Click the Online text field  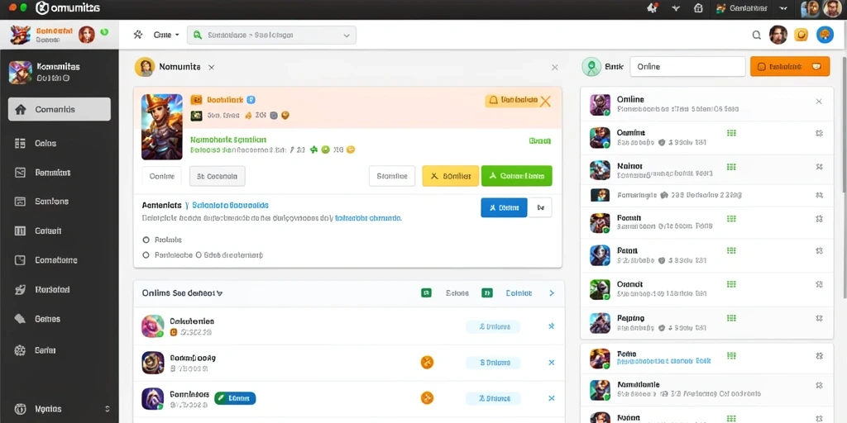[687, 67]
